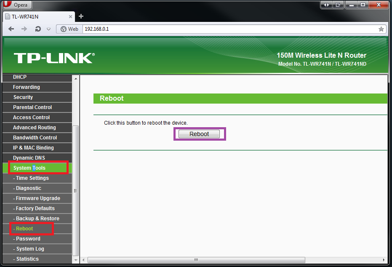Click the TP-LINK logo
This screenshot has height=267, width=392.
coord(54,58)
